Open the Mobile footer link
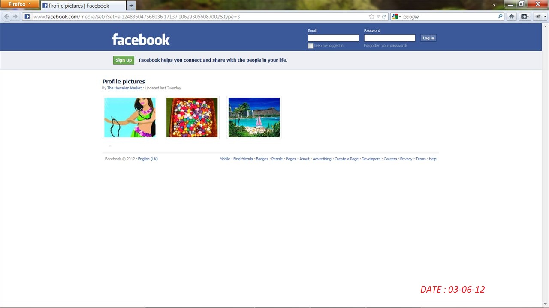Viewport: 549px width, 308px height. click(x=225, y=159)
